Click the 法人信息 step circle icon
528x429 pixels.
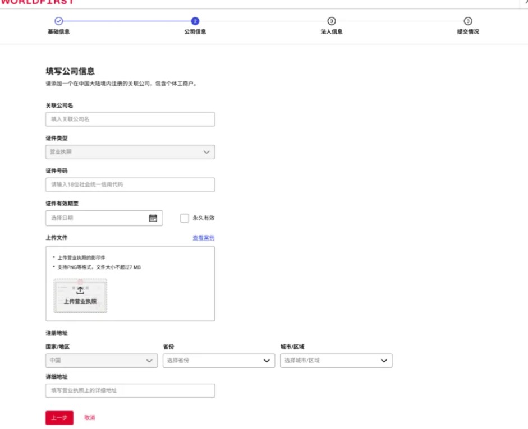[332, 21]
